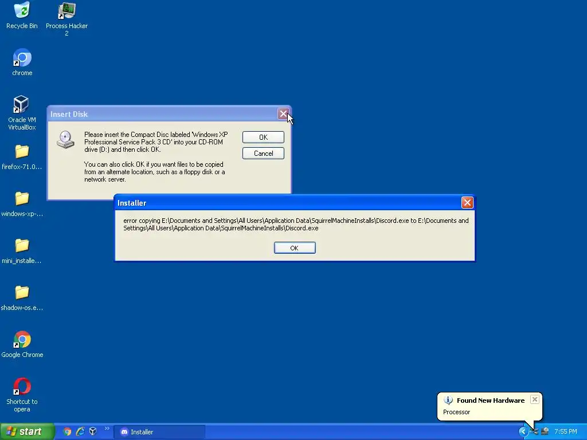Viewport: 587px width, 440px height.
Task: Select the shadow-os folder icon
Action: tap(22, 298)
